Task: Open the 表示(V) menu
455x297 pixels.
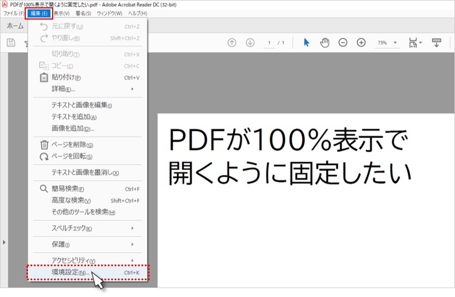Action: [x=62, y=13]
